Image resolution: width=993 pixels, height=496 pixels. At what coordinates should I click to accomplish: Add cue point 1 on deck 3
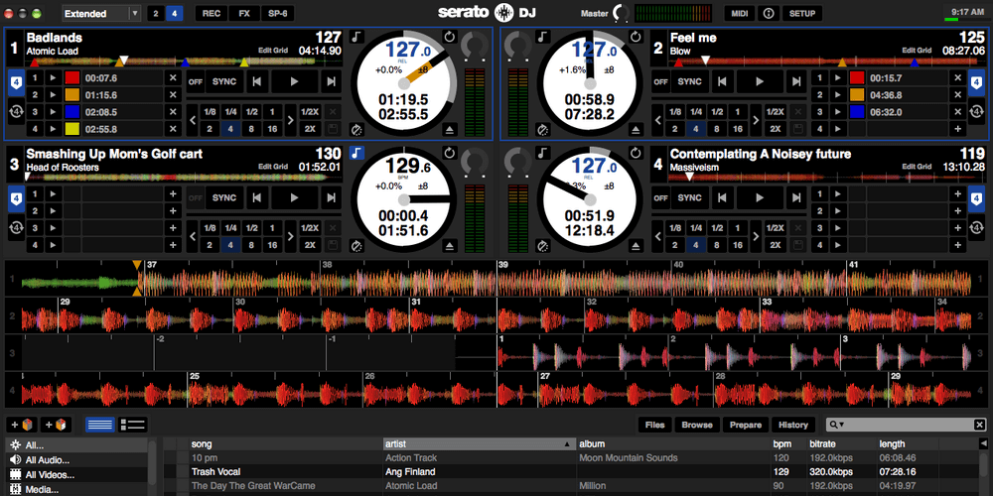(x=173, y=194)
